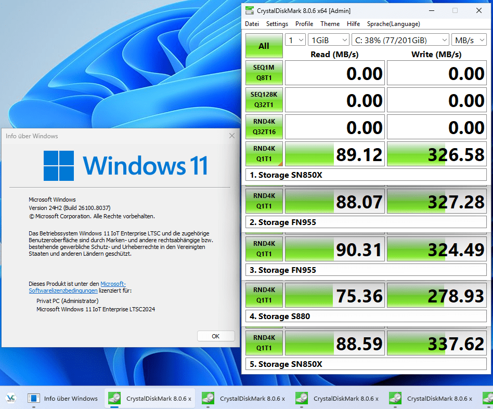
Task: Run RND4K Q1T1 above 2. Storage FN955
Action: (264, 201)
